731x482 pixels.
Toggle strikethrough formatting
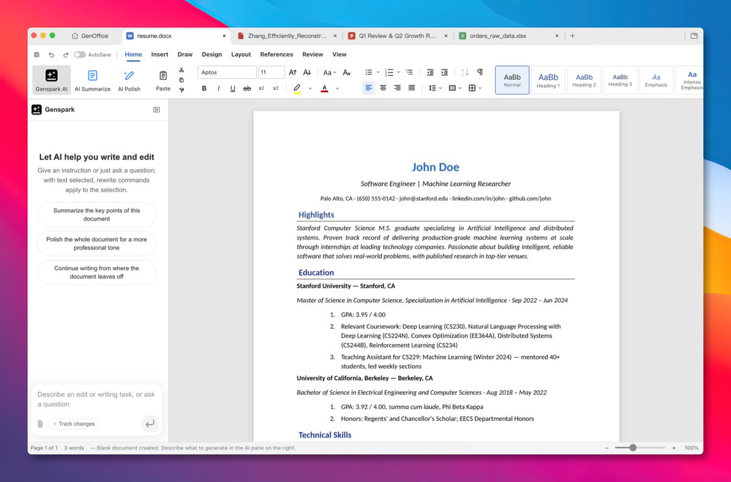(247, 88)
